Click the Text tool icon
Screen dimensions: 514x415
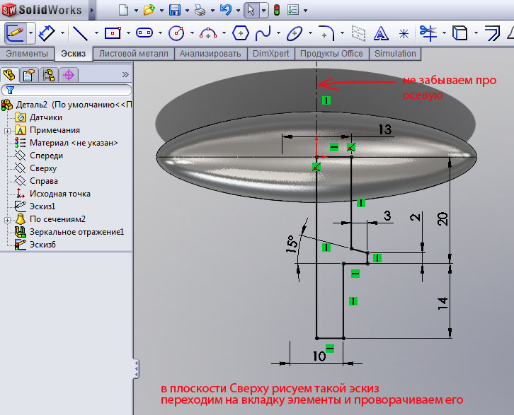[x=381, y=33]
